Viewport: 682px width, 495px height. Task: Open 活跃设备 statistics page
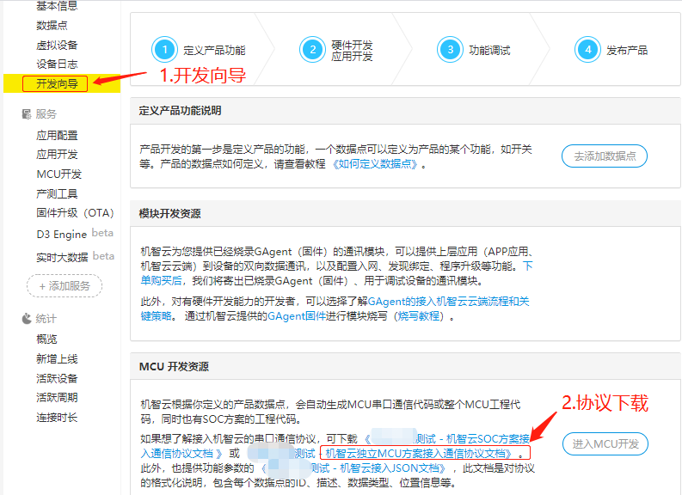57,378
